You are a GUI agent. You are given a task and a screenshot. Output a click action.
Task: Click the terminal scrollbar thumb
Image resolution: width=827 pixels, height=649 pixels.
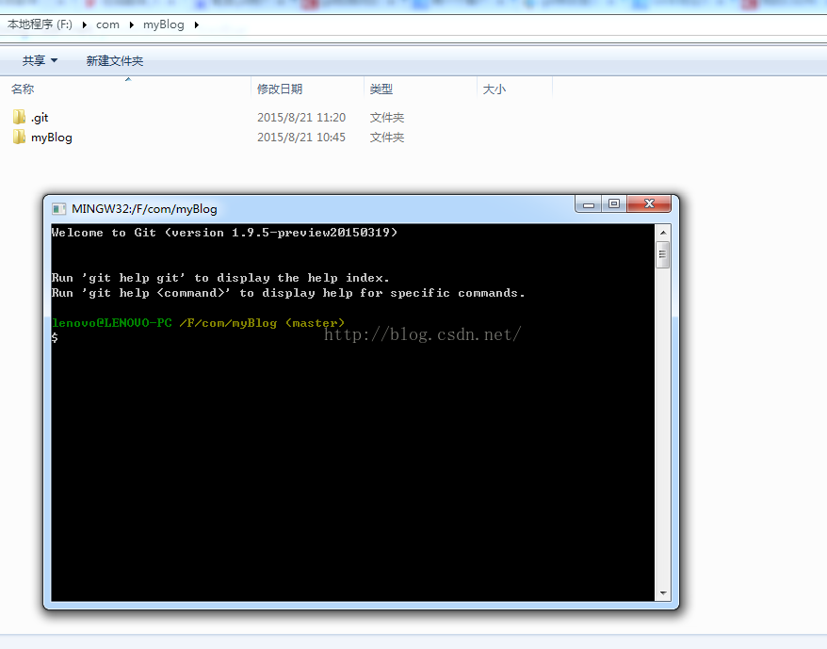coord(663,255)
